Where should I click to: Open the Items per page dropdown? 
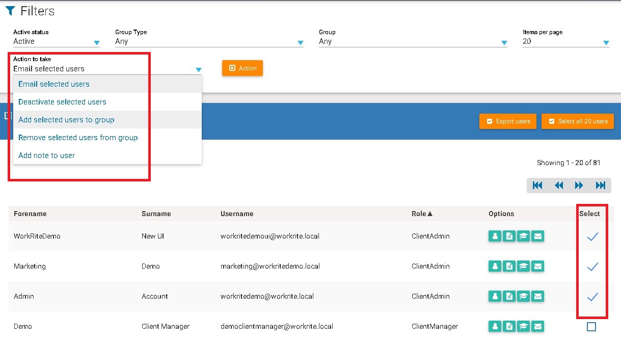coord(565,42)
